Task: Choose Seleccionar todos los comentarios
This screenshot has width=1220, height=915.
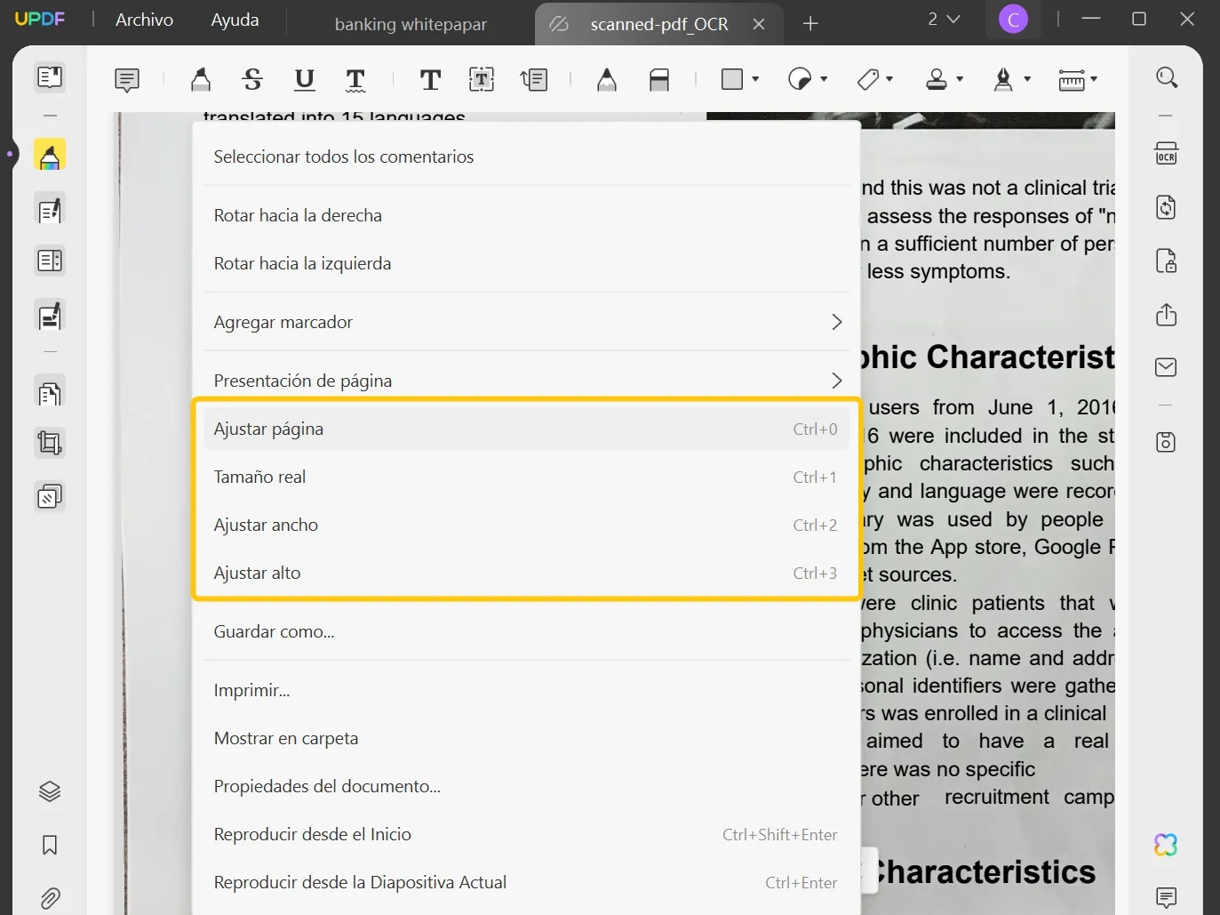Action: tap(526, 157)
